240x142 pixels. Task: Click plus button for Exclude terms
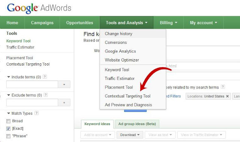tap(64, 103)
